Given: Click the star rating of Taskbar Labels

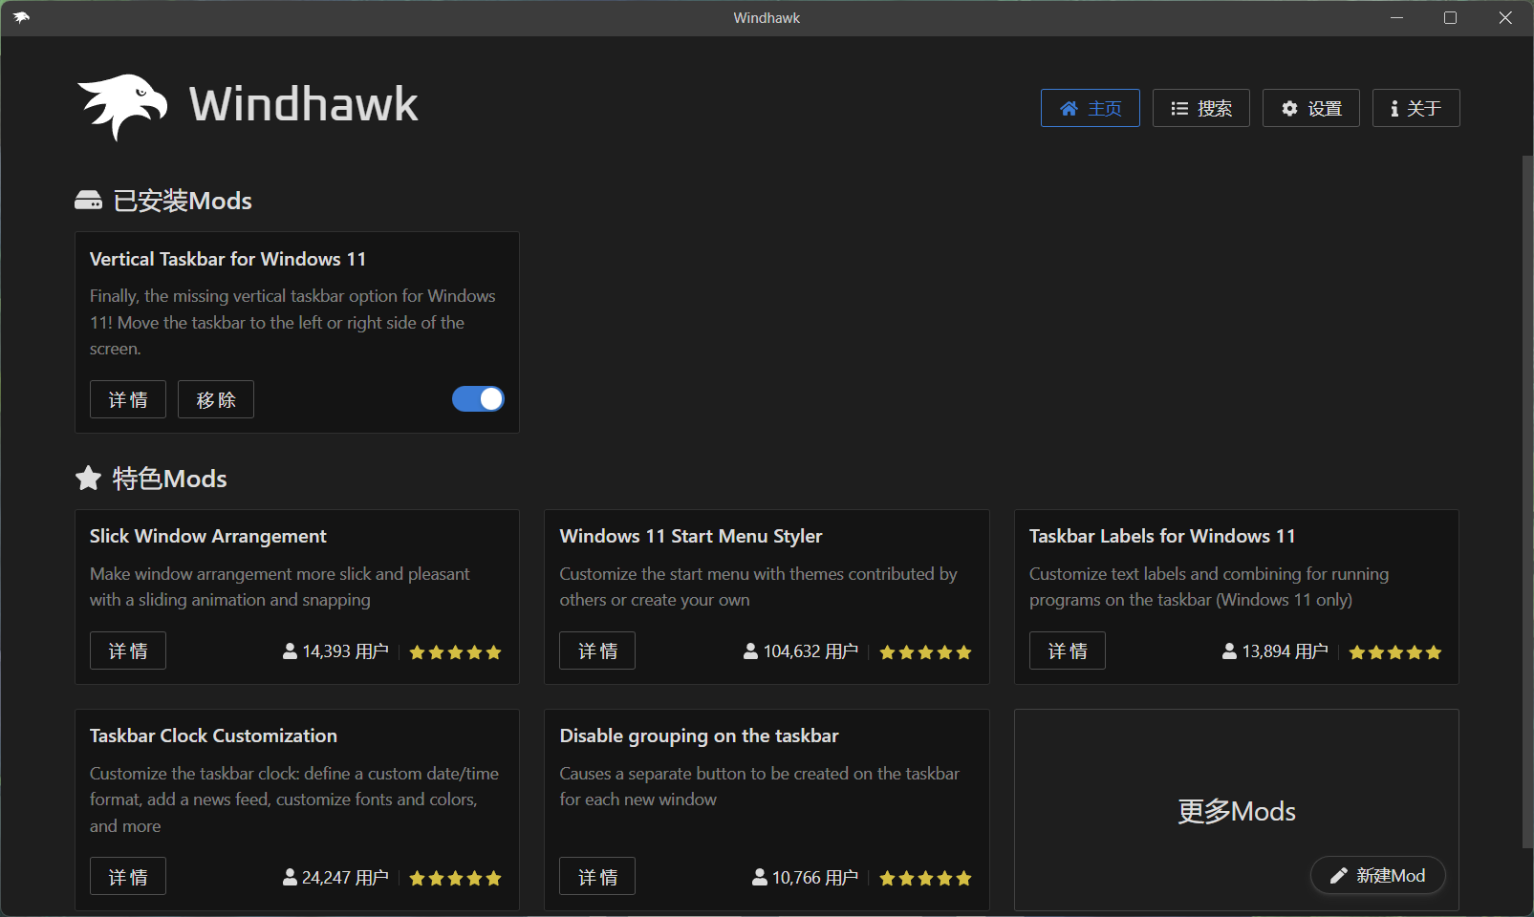Looking at the screenshot, I should click(1395, 652).
